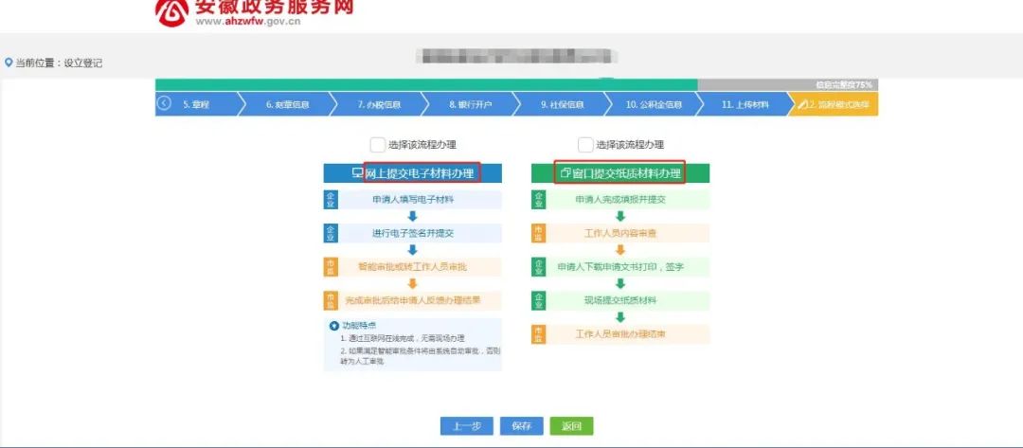This screenshot has height=448, width=1023.
Task: Click the window icon on the 窗口提交纸质材料办理 header
Action: (x=565, y=173)
